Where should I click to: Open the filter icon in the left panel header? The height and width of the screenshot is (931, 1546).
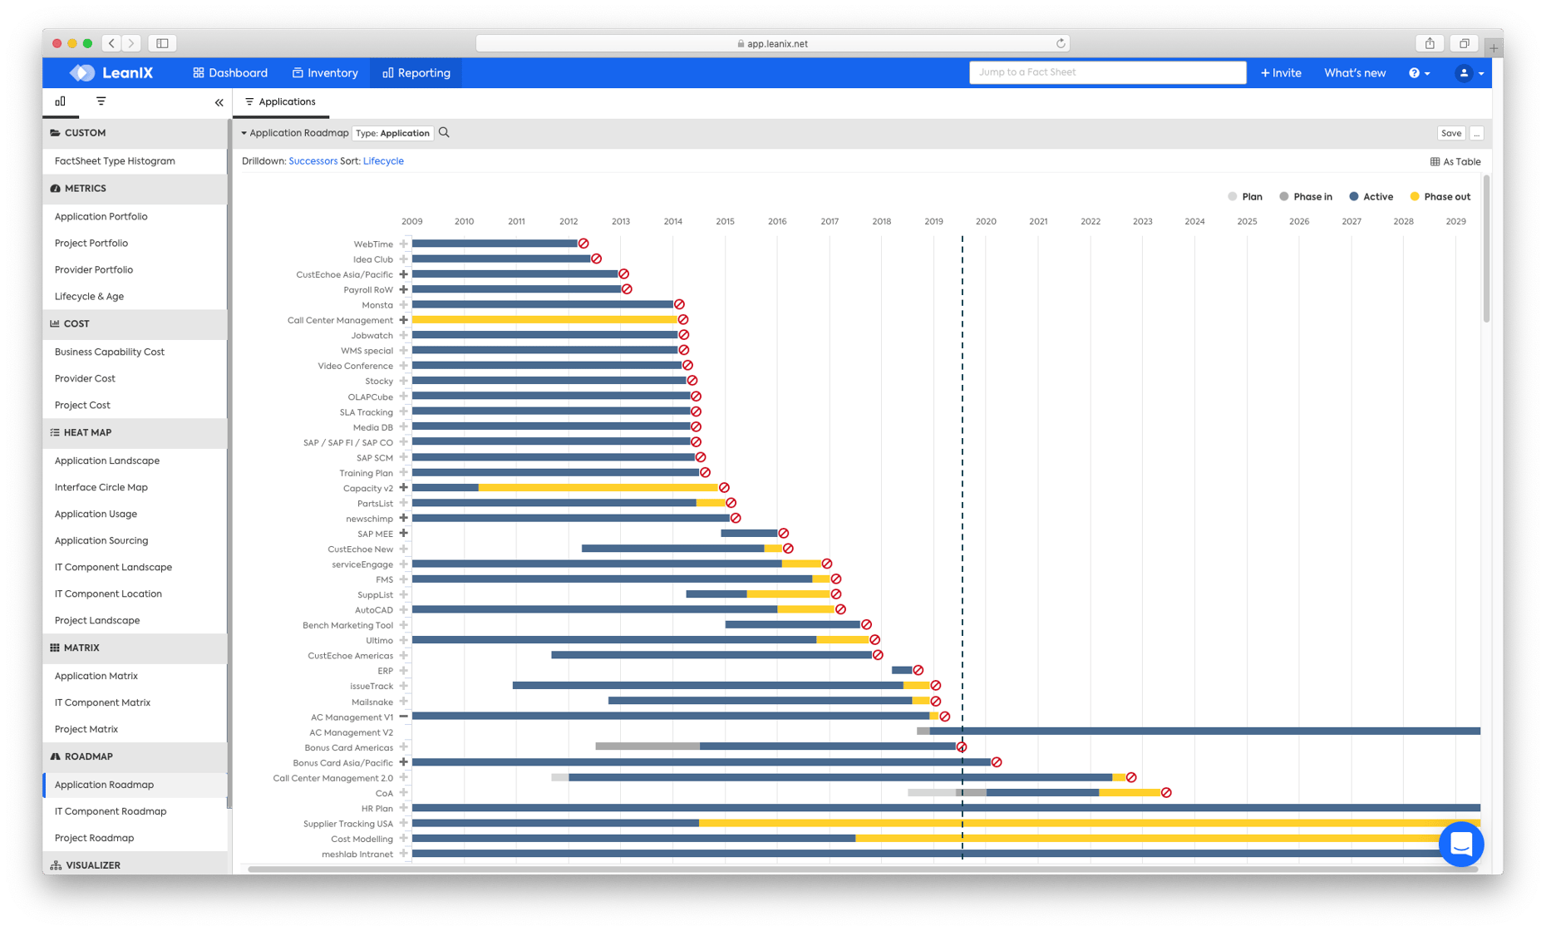pos(100,101)
